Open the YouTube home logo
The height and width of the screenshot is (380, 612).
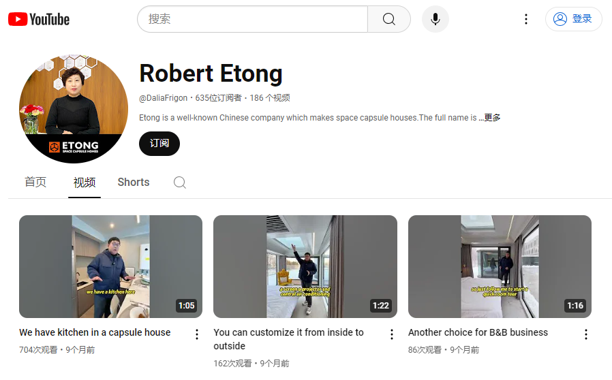[39, 19]
